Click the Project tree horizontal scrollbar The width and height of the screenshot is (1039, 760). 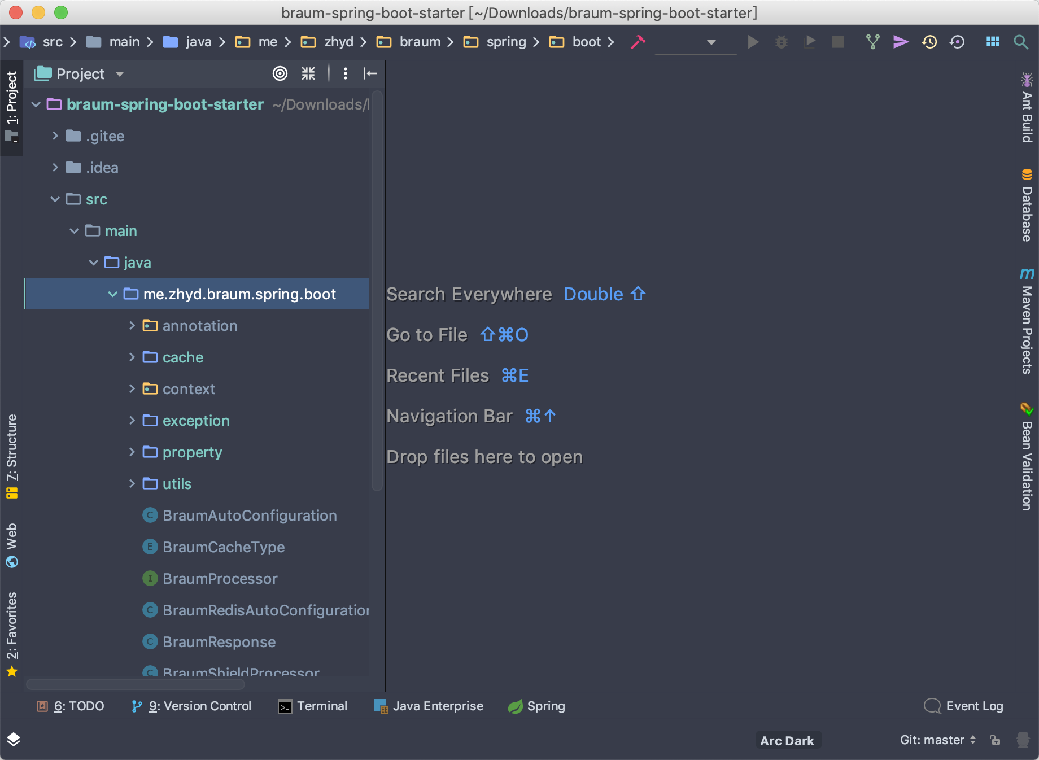(x=136, y=684)
